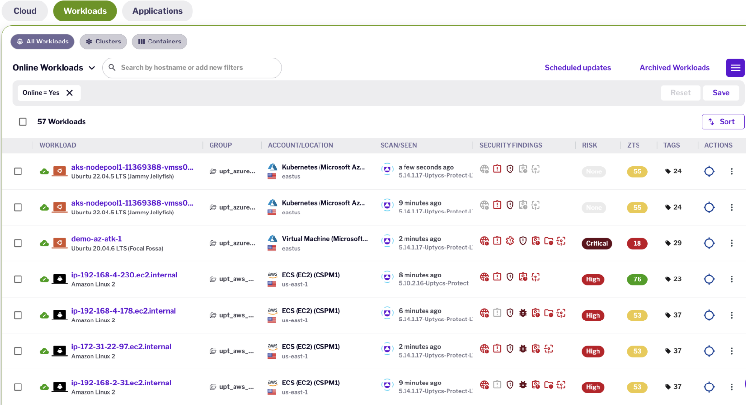Image resolution: width=746 pixels, height=405 pixels.
Task: Open the Containers sub-tab
Action: (x=159, y=42)
